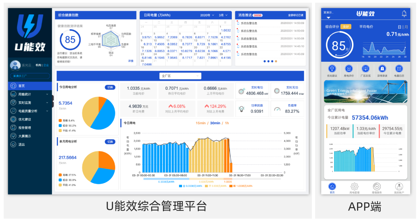Select 月 view in APP average price

click(406, 27)
